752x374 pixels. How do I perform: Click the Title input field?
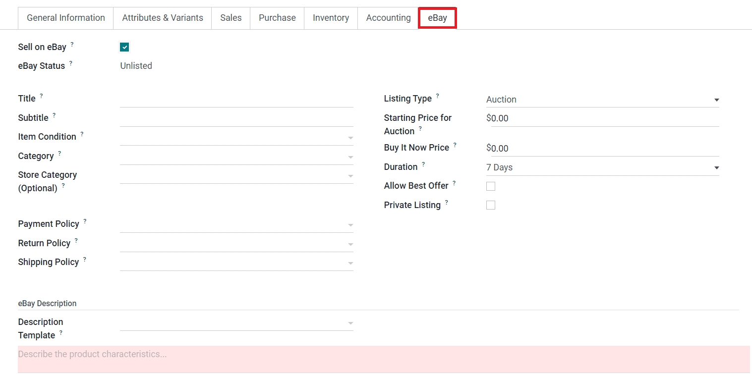[236, 99]
